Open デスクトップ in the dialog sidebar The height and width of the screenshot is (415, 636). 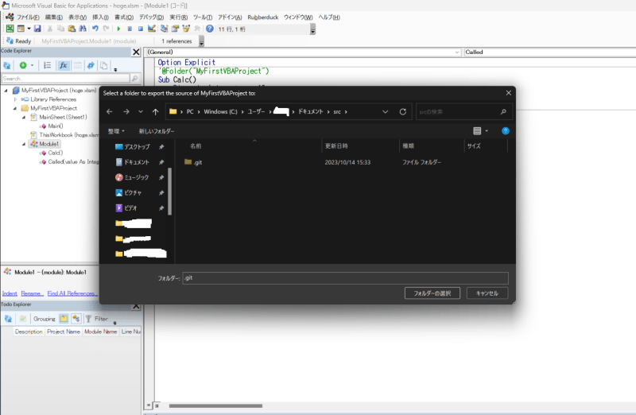point(138,147)
